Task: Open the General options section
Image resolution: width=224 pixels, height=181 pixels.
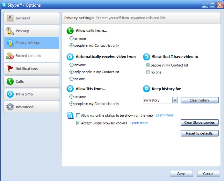Action: [32, 18]
